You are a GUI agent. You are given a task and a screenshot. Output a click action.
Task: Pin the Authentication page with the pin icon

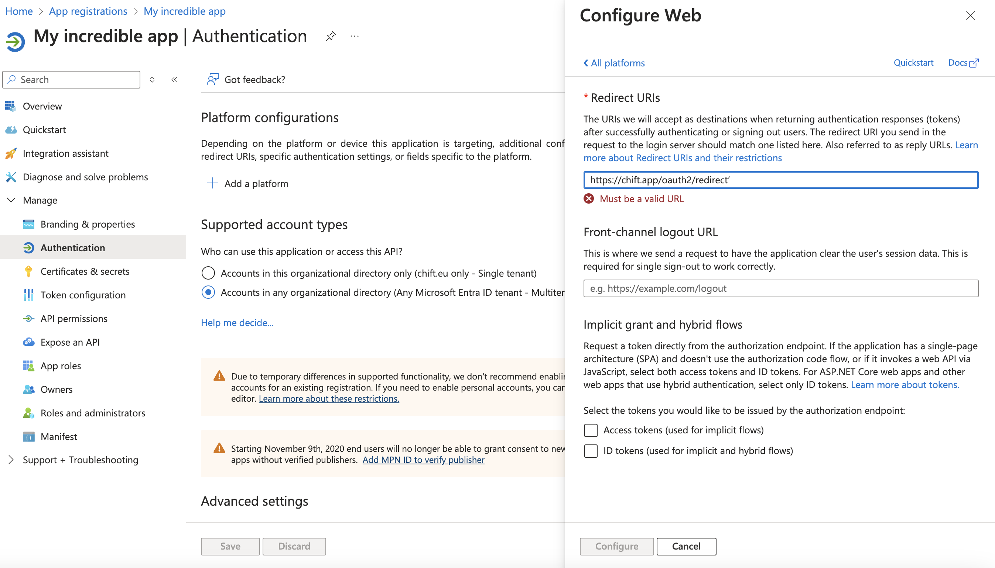[331, 36]
